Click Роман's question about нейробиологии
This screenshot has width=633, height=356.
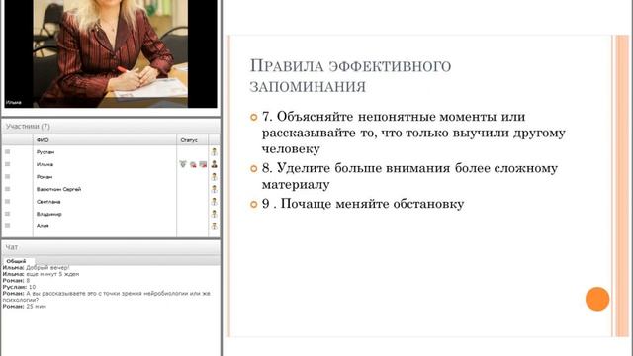[x=107, y=297]
